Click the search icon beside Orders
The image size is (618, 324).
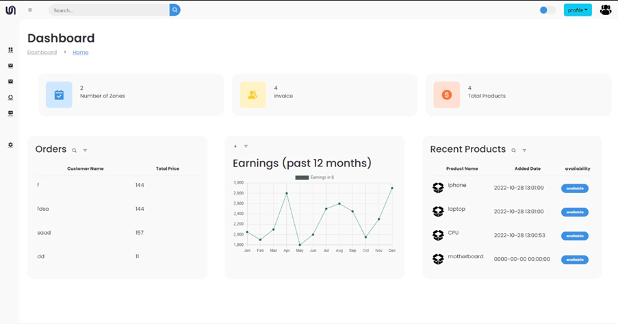tap(74, 151)
